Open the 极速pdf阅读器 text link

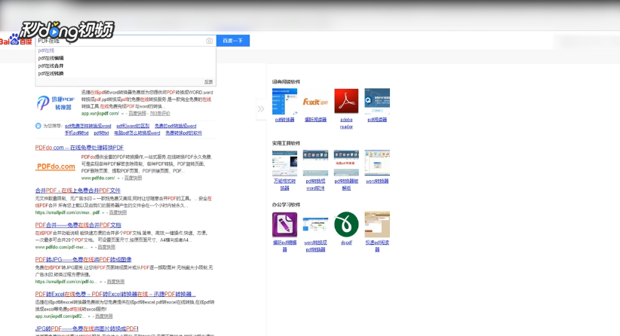tap(377, 246)
